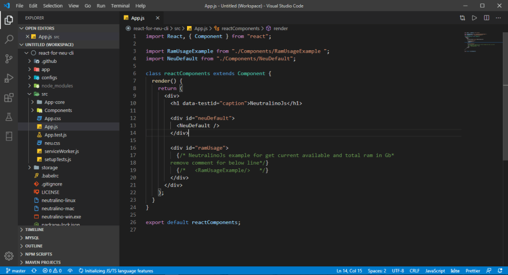Viewport: 508px width, 275px height.
Task: Change indentation via Spaces: 2
Action: (x=377, y=271)
